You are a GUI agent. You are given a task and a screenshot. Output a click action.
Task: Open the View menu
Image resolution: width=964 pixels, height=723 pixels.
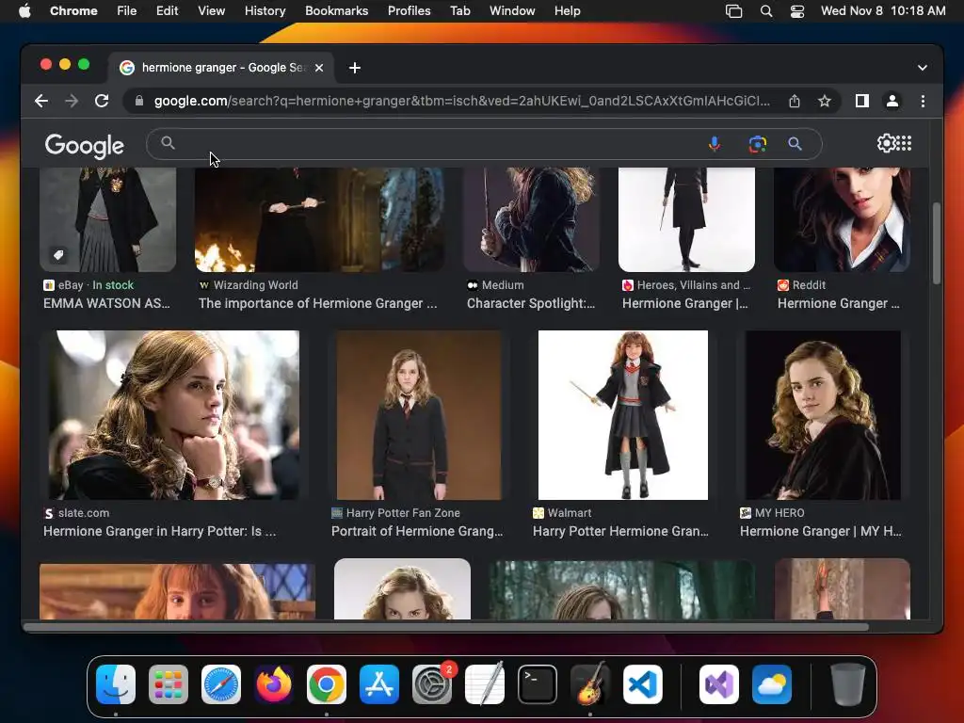[x=212, y=10]
